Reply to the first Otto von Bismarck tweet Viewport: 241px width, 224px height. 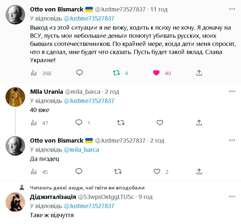[x=79, y=73]
